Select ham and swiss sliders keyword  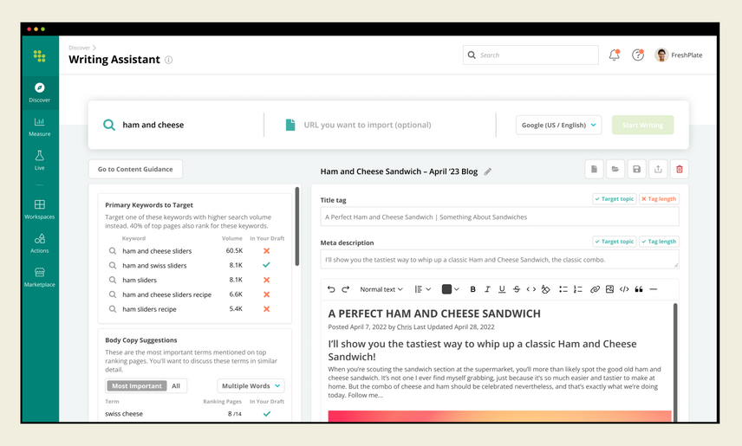pos(195,265)
